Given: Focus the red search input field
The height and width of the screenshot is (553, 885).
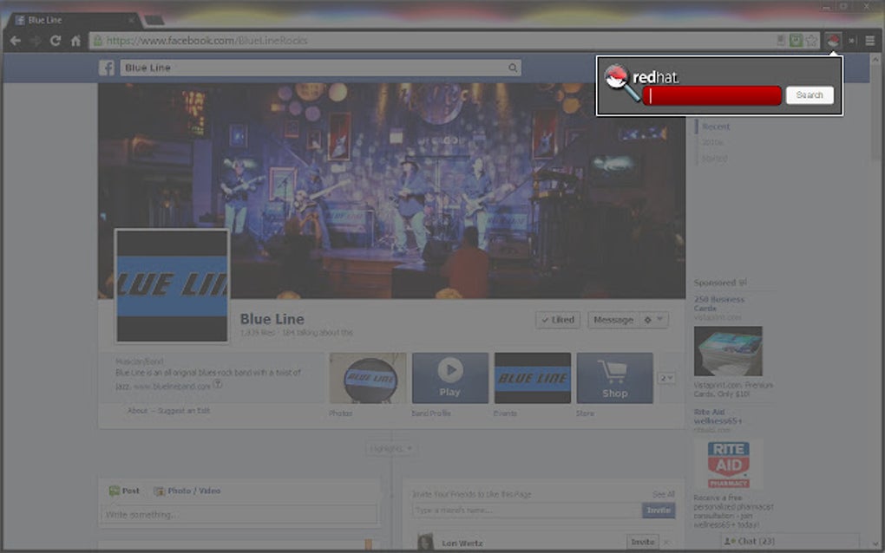Looking at the screenshot, I should tap(711, 96).
